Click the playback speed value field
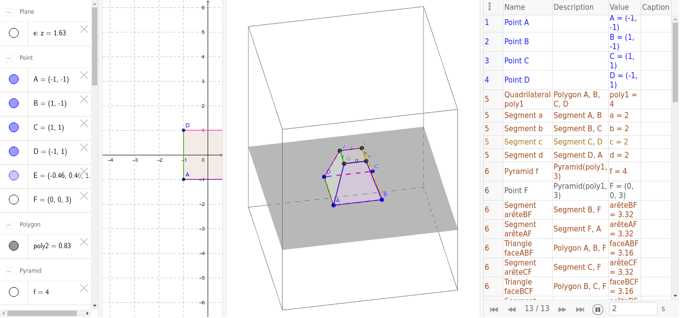 coord(633,308)
